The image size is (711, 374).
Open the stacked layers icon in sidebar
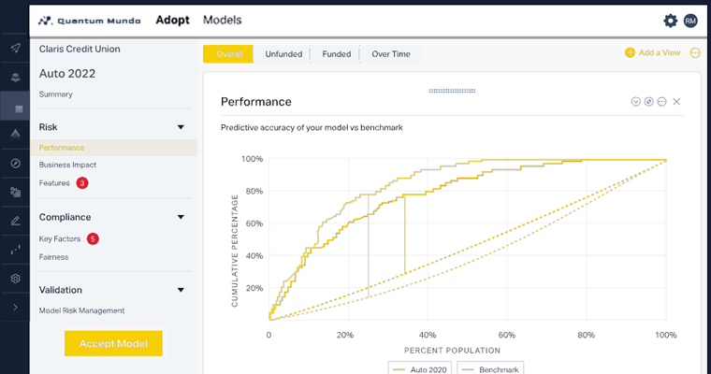click(x=15, y=78)
